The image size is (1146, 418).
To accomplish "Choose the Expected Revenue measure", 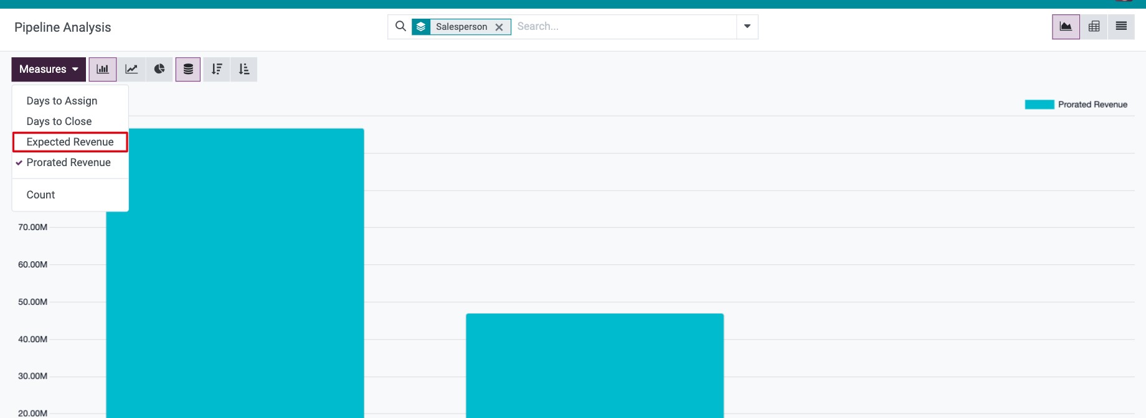I will [70, 142].
